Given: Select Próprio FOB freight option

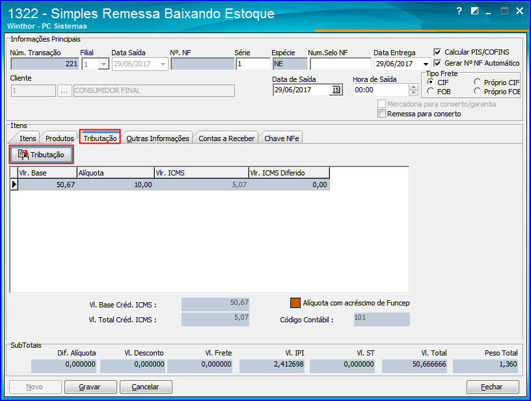Looking at the screenshot, I should click(477, 91).
